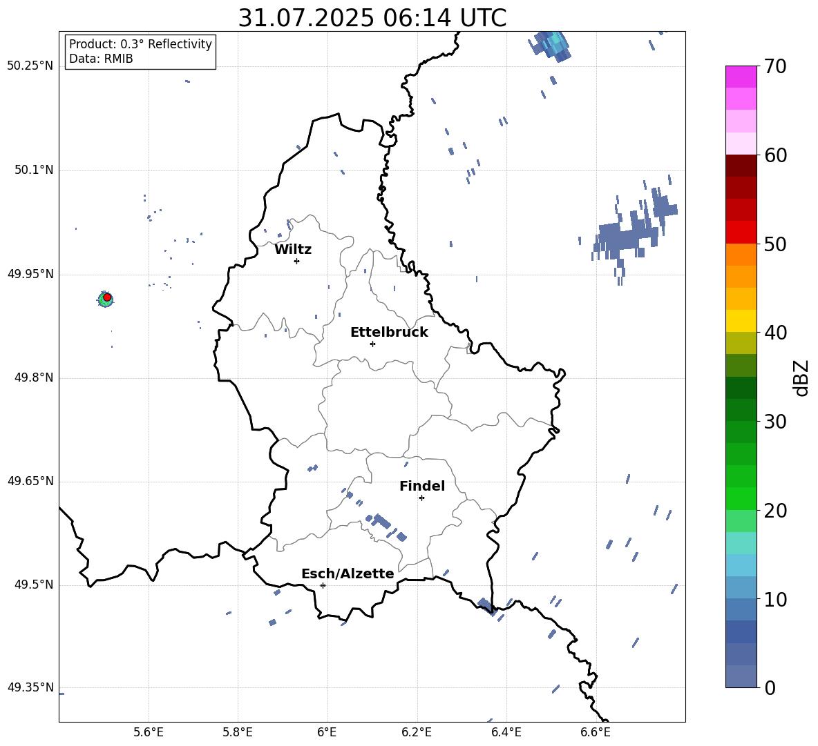
Task: Click the 49.8°N latitude label
Action: click(x=34, y=377)
